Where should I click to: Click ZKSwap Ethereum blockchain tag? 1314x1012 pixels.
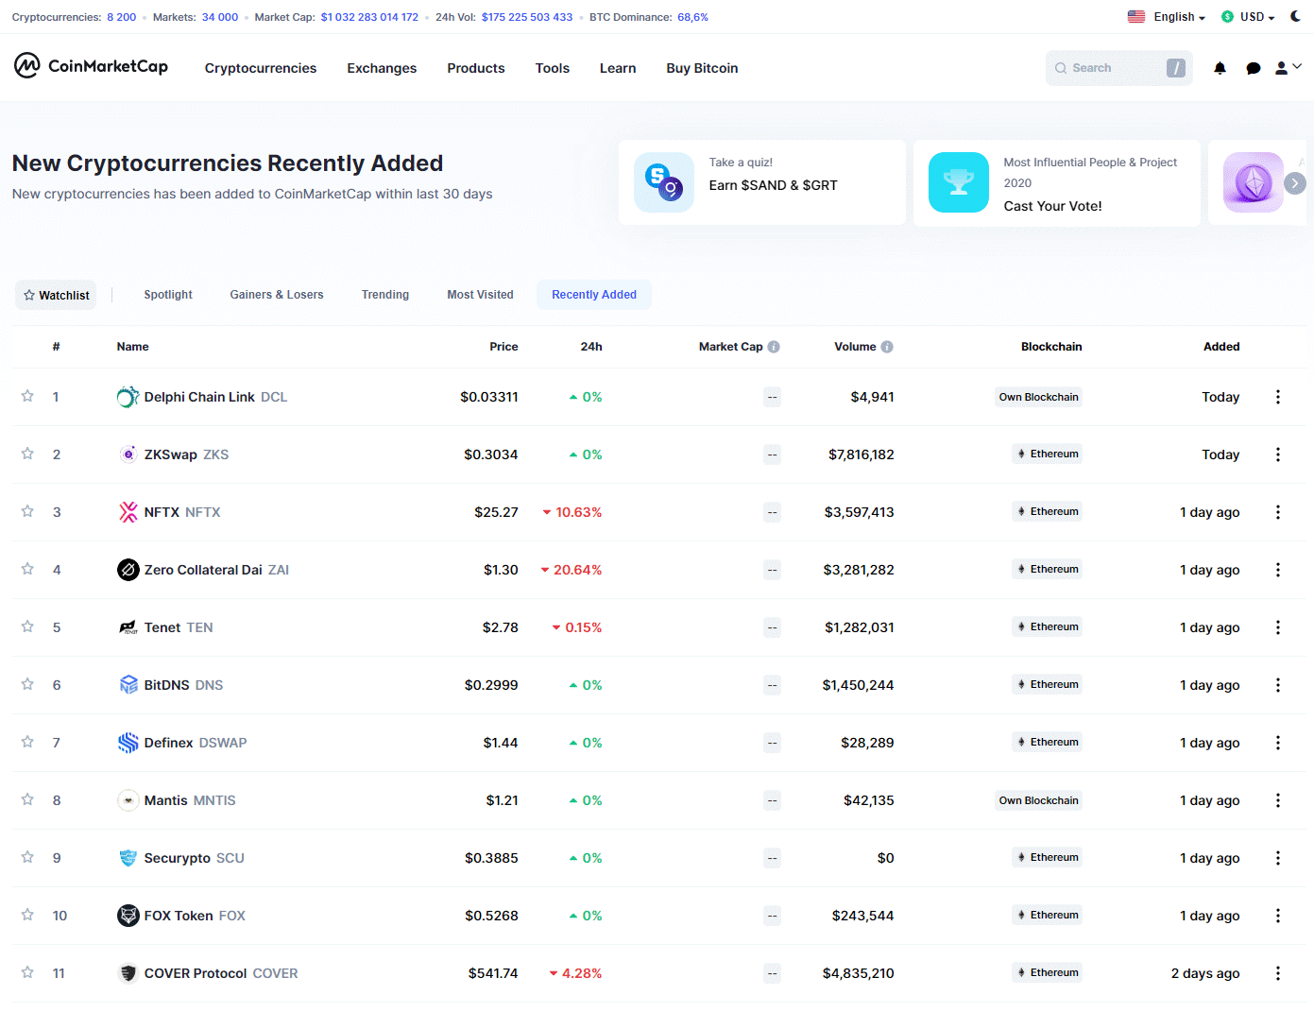[1047, 454]
